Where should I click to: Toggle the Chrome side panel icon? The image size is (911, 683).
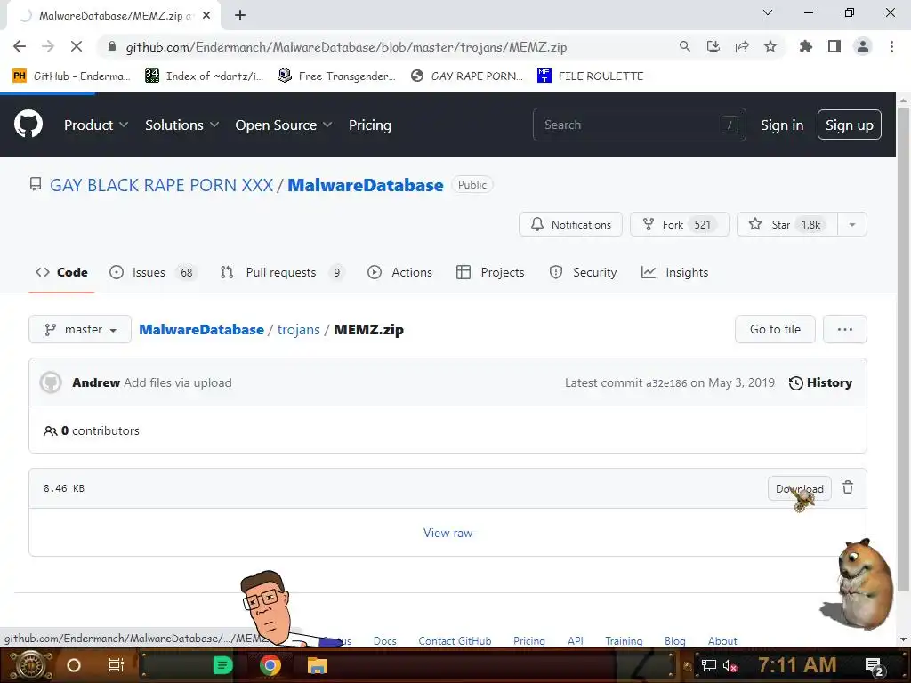tap(834, 46)
